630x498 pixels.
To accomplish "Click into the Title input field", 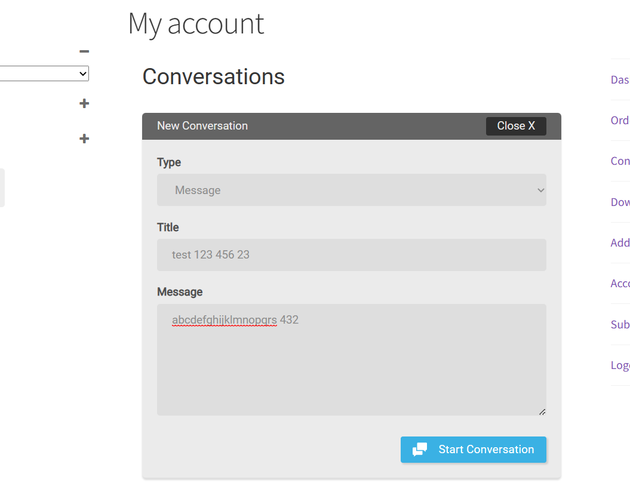I will click(351, 255).
